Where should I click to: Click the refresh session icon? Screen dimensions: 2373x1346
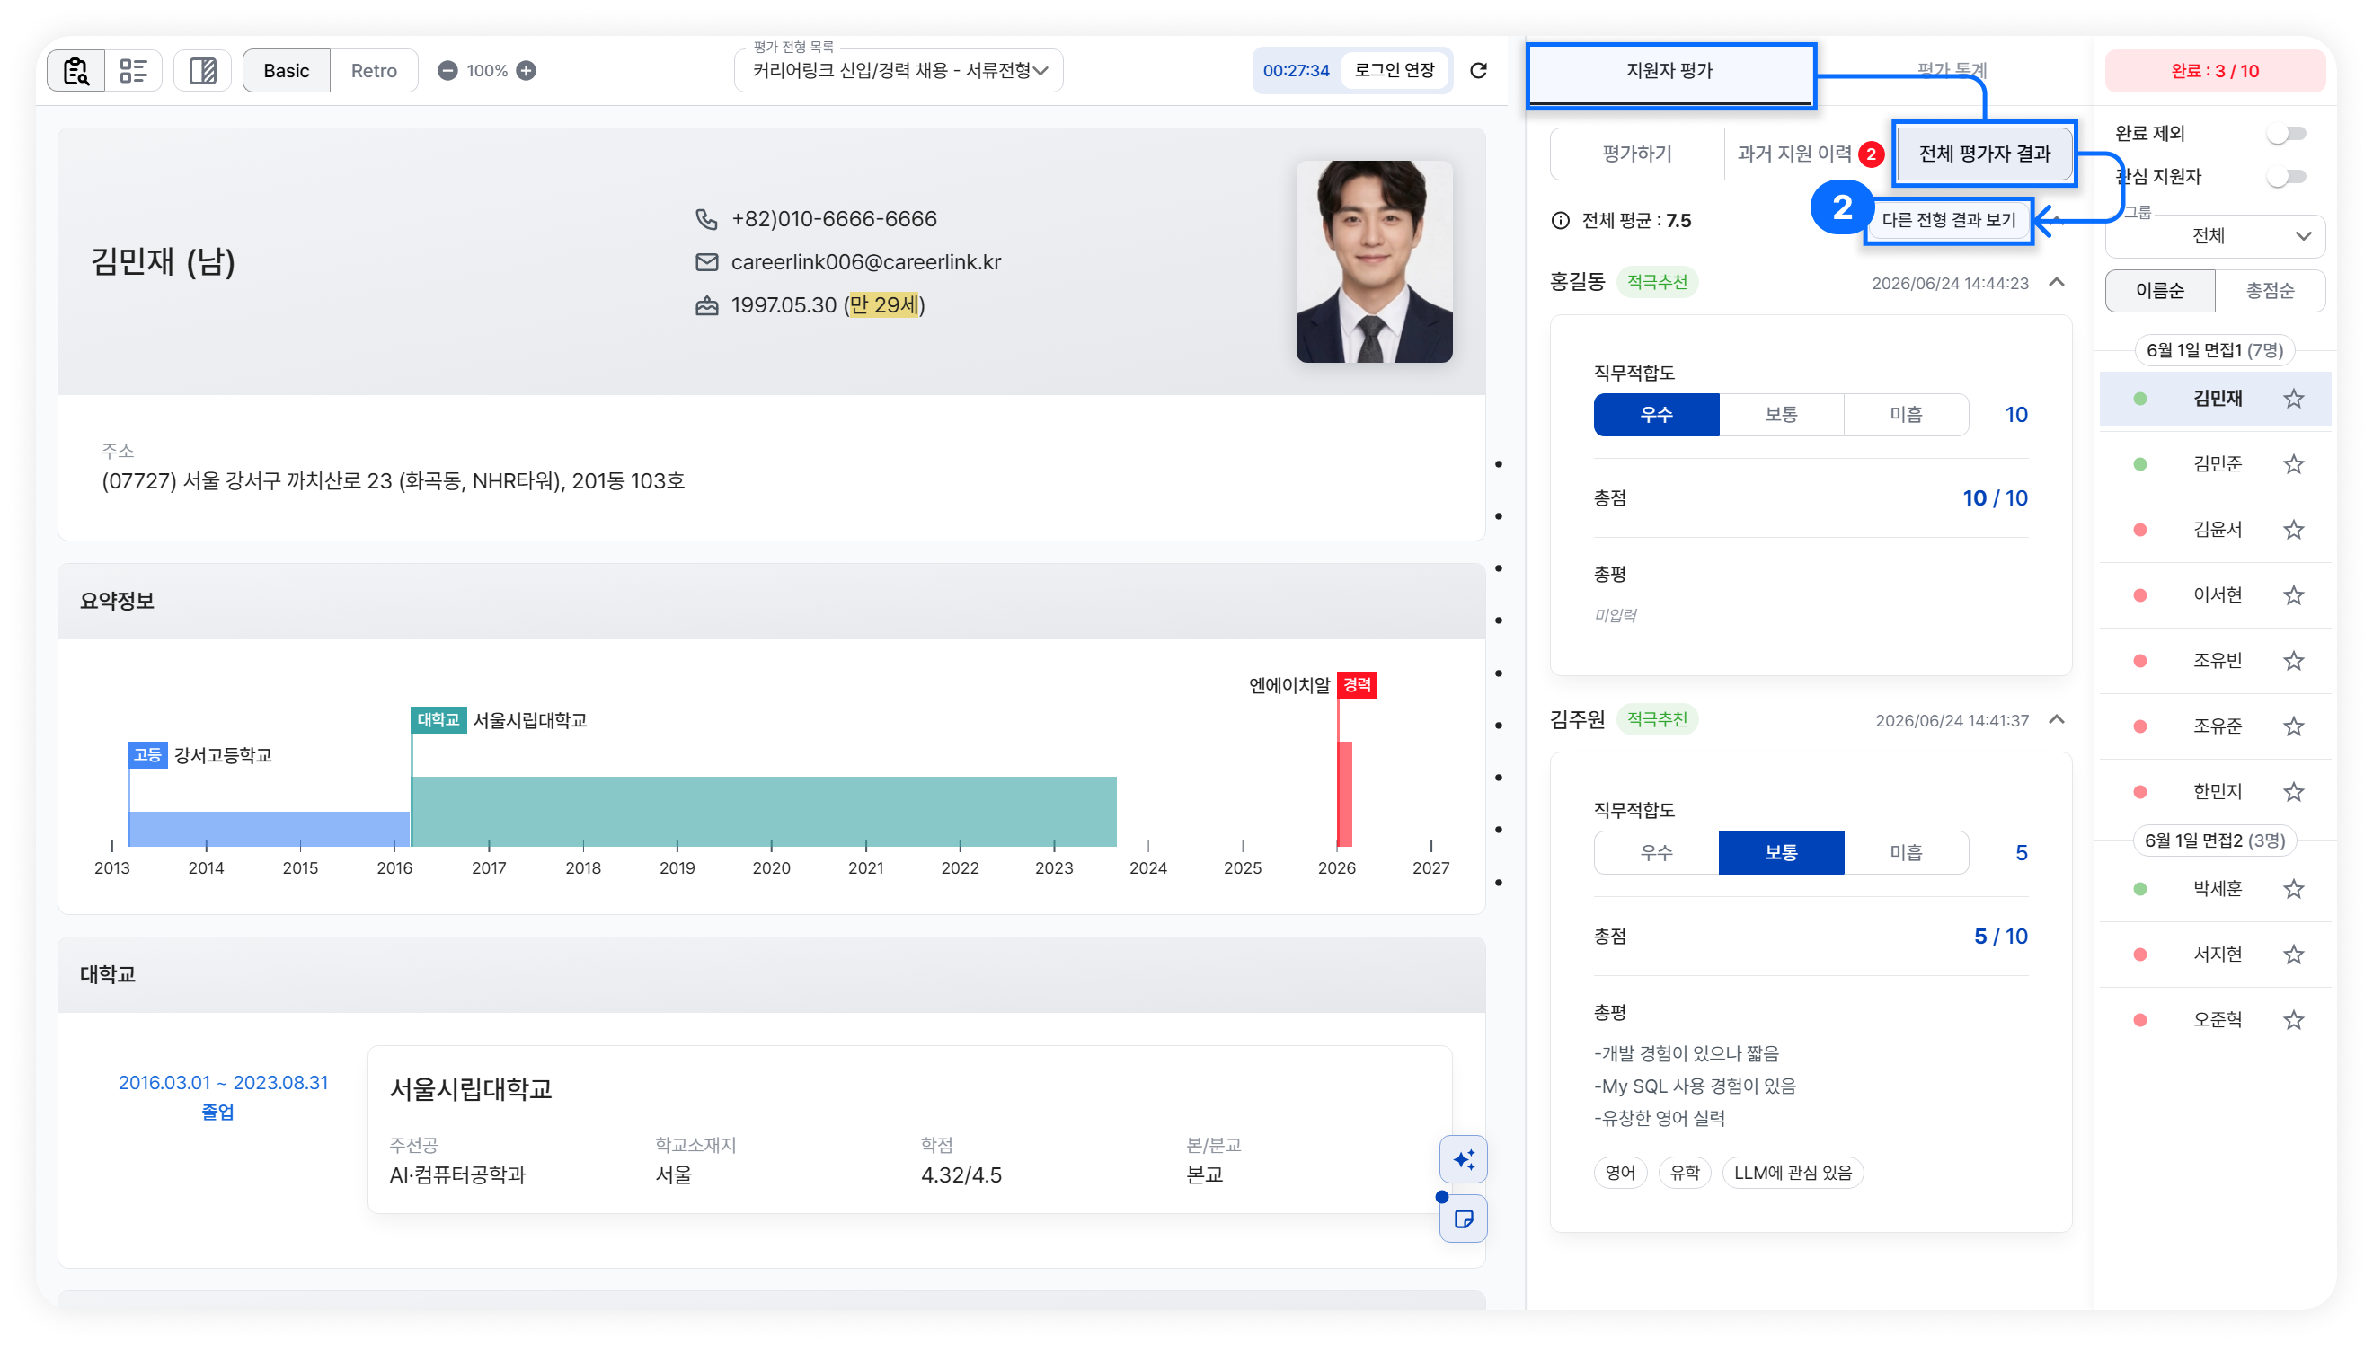click(x=1478, y=70)
